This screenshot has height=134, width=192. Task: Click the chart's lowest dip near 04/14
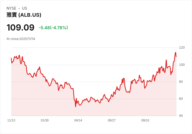[x=76, y=106]
